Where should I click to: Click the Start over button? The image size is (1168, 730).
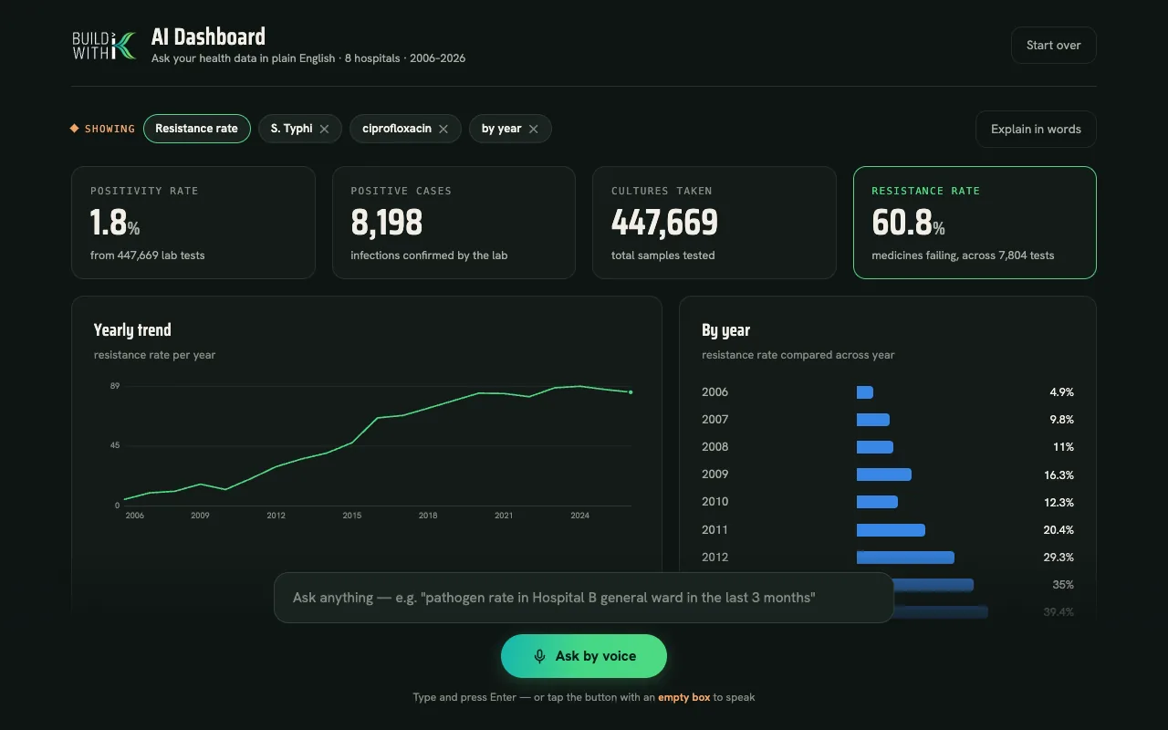(1053, 46)
